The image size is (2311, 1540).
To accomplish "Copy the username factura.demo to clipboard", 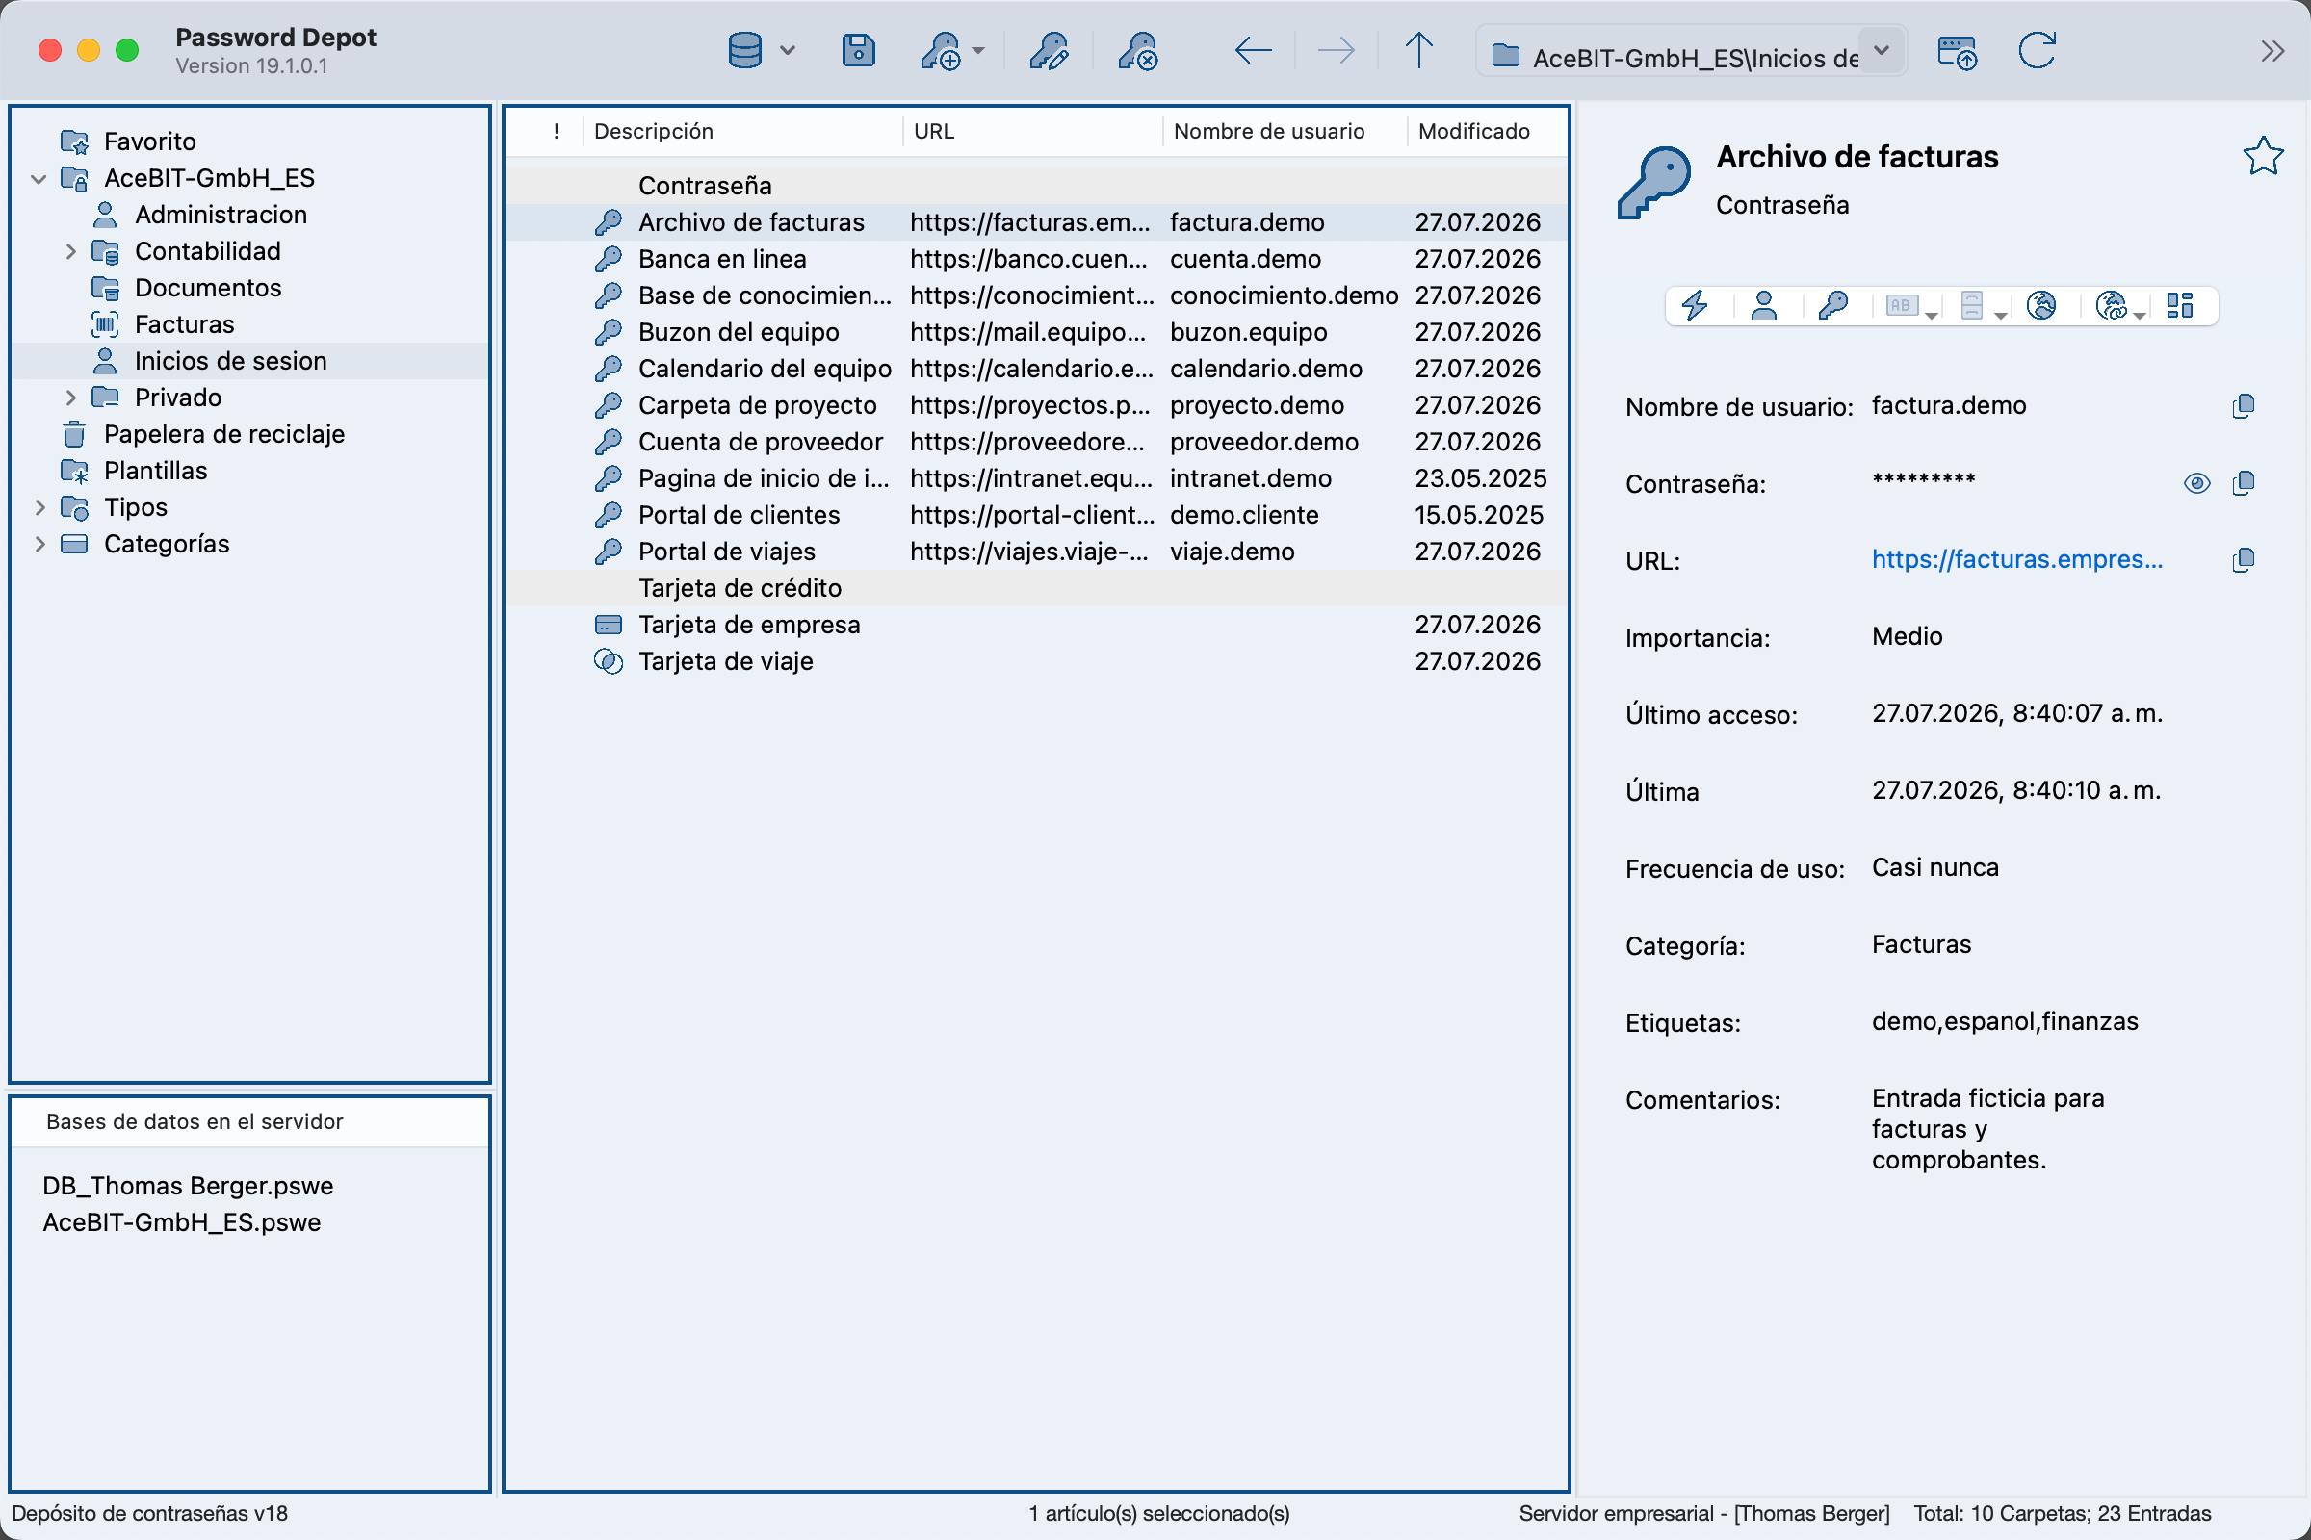I will point(2244,405).
